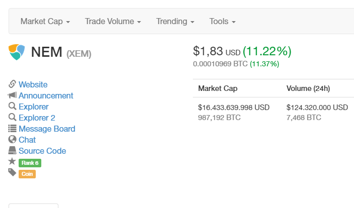The image size is (354, 208).
Task: Click the chain link icon beside Website
Action: click(x=13, y=84)
